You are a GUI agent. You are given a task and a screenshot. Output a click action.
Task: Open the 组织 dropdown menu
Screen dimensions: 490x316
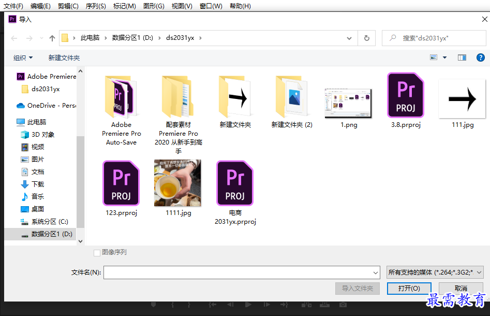[x=23, y=58]
